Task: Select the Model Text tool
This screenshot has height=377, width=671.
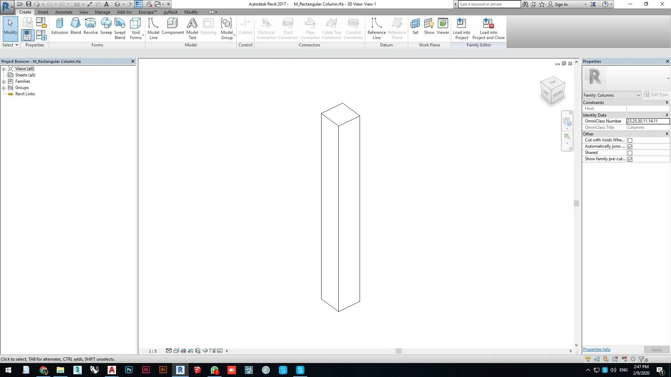Action: [x=192, y=29]
